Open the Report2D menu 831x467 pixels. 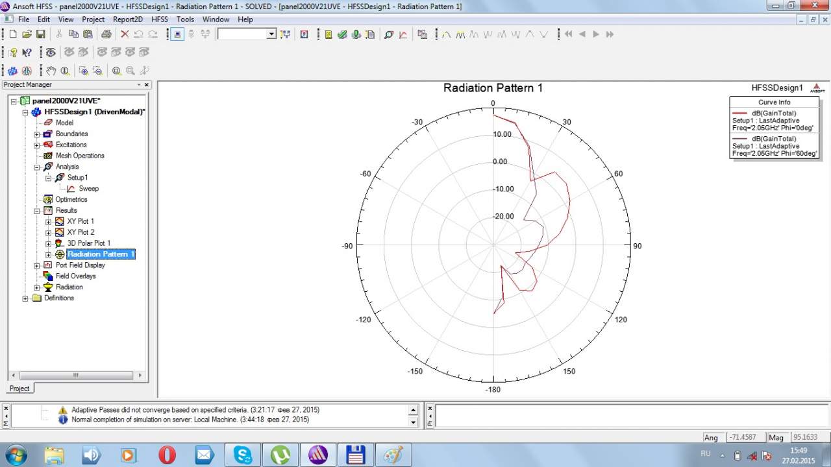(127, 19)
